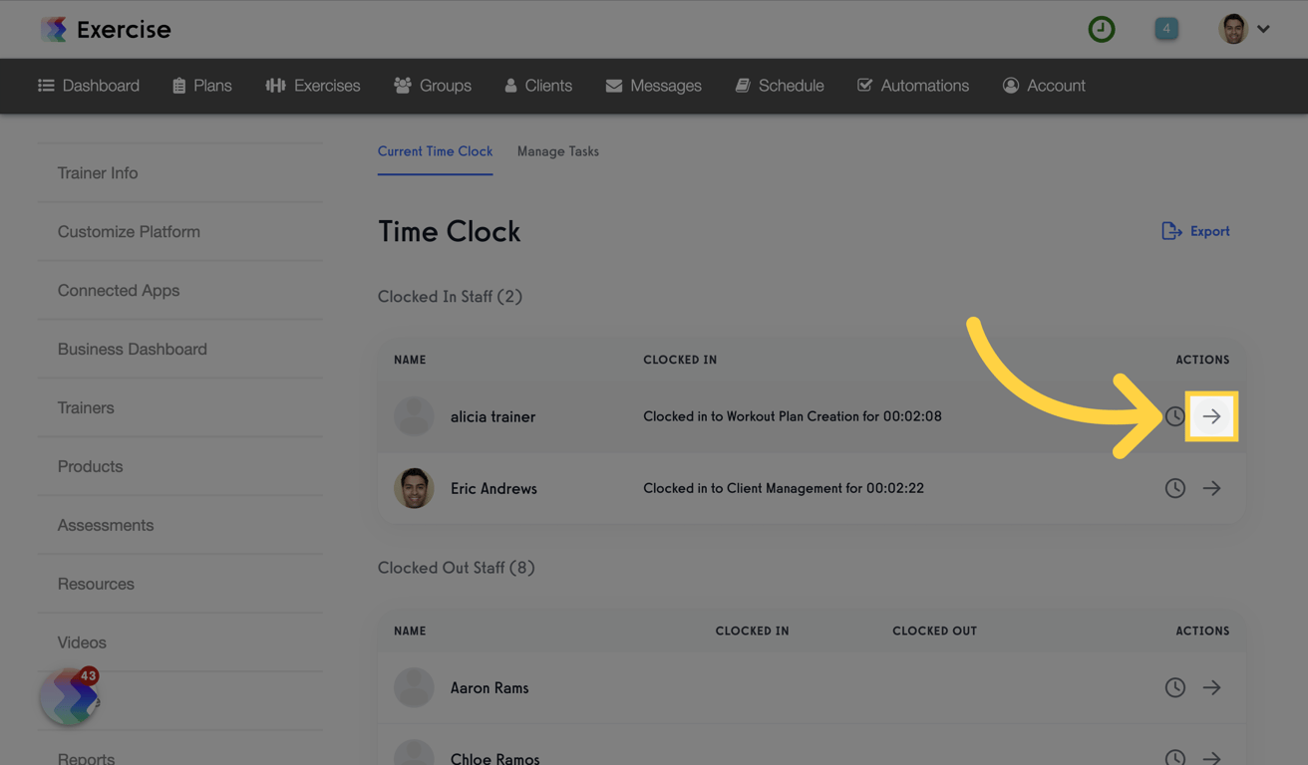Click the clock icon for Aaron Rams
Image resolution: width=1308 pixels, height=765 pixels.
[1174, 687]
